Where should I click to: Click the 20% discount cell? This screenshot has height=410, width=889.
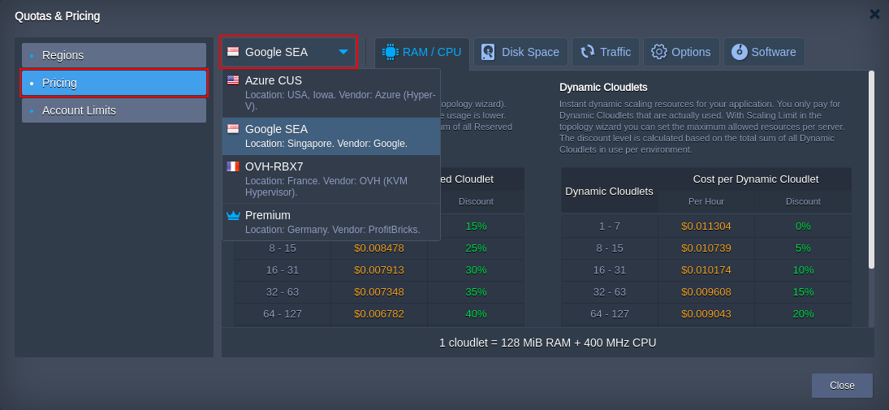[803, 313]
